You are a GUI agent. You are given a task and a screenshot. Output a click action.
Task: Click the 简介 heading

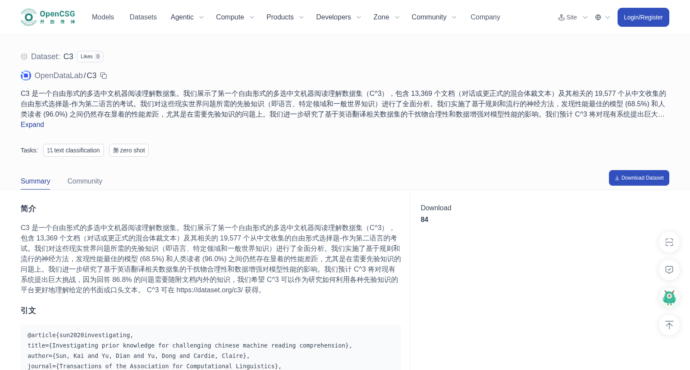28,209
